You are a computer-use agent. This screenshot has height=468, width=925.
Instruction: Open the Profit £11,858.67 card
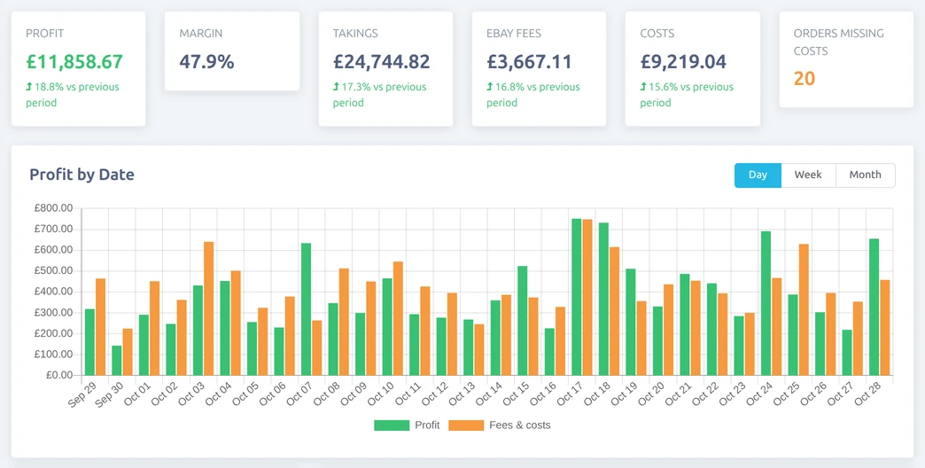79,68
